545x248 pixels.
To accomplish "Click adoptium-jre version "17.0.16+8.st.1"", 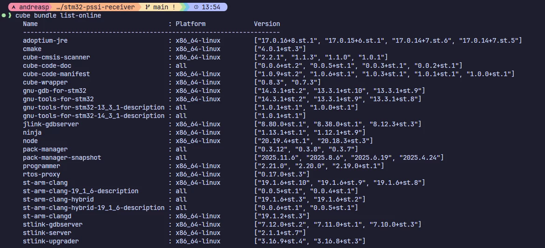I will [287, 40].
